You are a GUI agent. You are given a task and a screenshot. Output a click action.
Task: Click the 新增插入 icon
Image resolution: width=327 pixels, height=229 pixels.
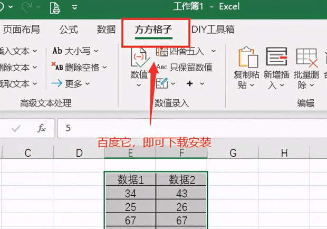tap(277, 56)
